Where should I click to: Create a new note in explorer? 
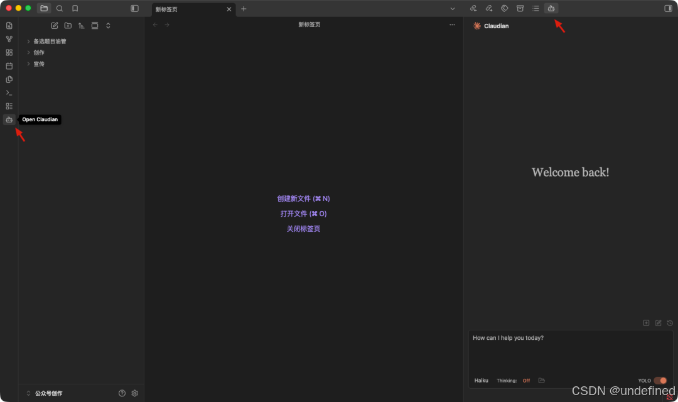(x=55, y=26)
